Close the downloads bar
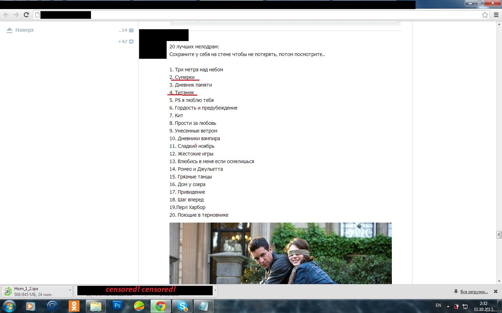 tap(496, 291)
